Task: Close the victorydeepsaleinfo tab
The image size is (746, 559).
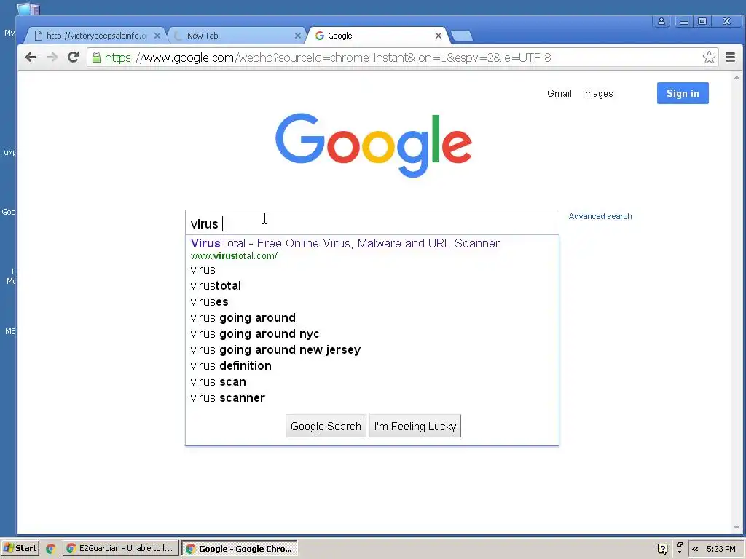Action: click(157, 36)
